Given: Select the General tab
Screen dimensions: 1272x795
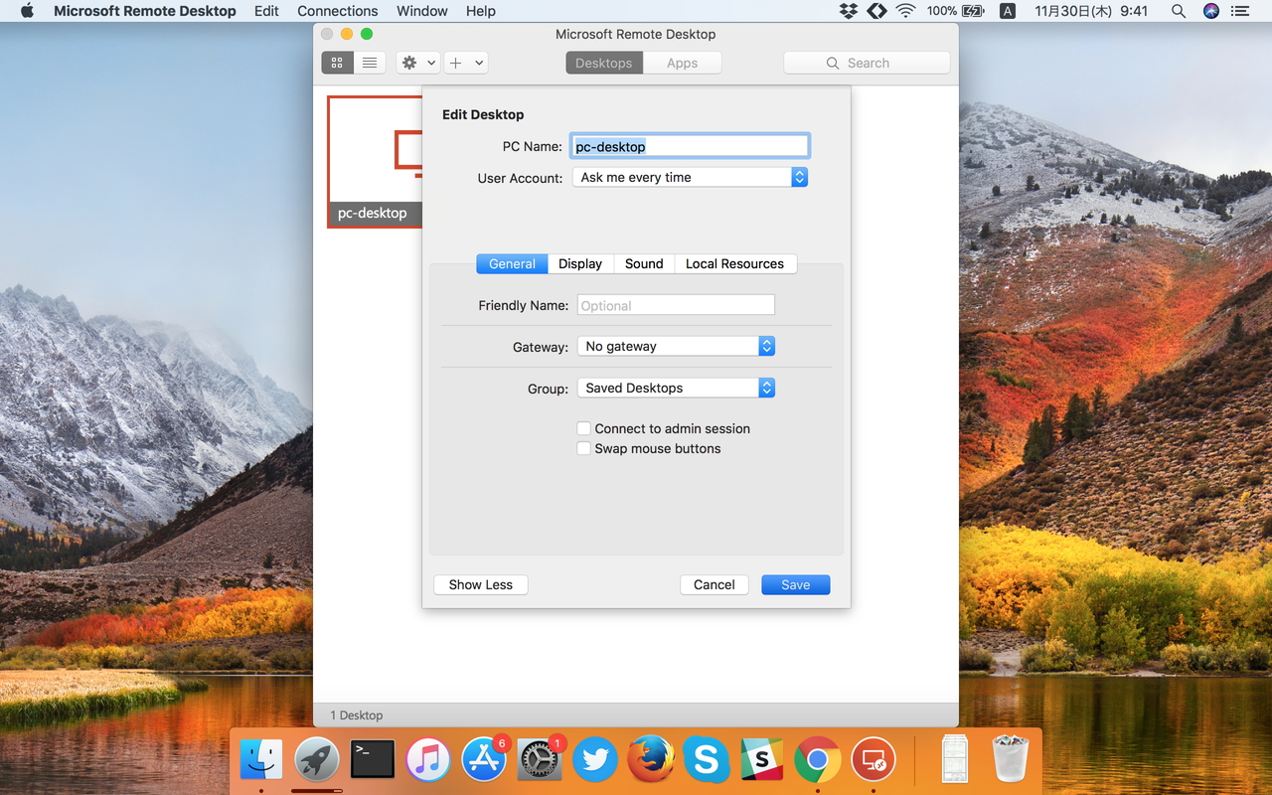Looking at the screenshot, I should click(x=512, y=263).
